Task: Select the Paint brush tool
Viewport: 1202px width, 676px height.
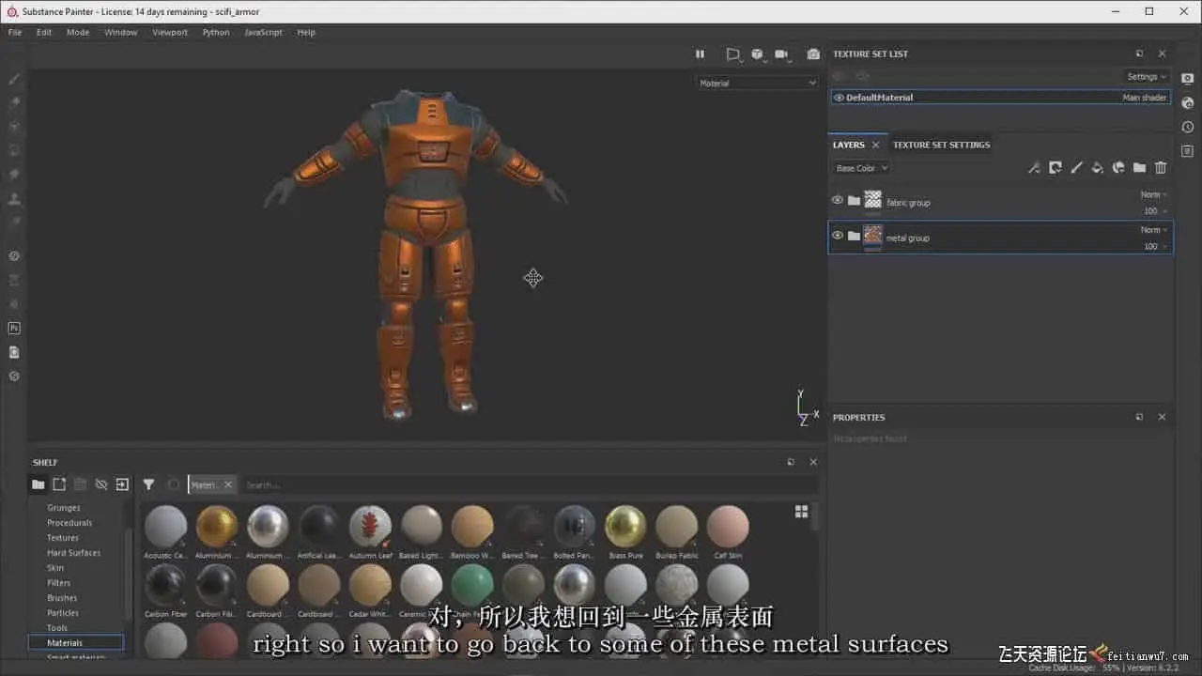Action: click(x=14, y=80)
